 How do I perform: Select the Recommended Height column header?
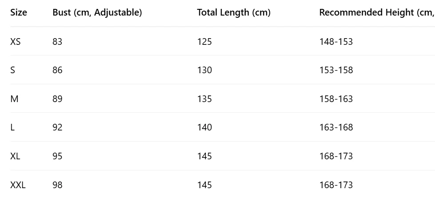click(376, 12)
